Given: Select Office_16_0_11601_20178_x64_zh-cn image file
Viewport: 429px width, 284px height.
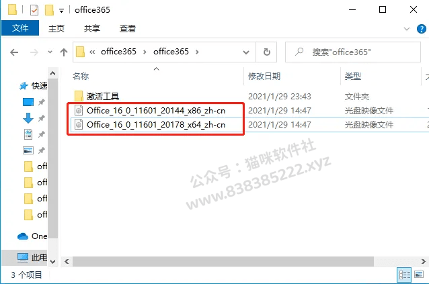Looking at the screenshot, I should (156, 125).
